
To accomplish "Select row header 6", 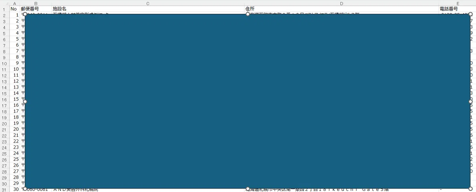I will 5,39.
